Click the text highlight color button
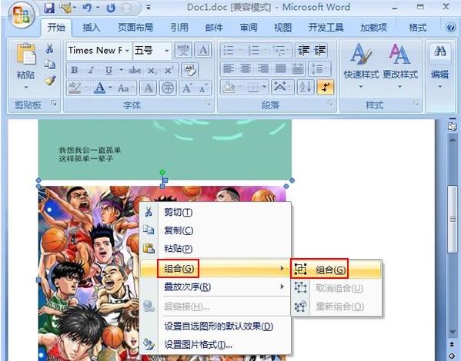Image resolution: width=461 pixels, height=361 pixels. point(75,88)
